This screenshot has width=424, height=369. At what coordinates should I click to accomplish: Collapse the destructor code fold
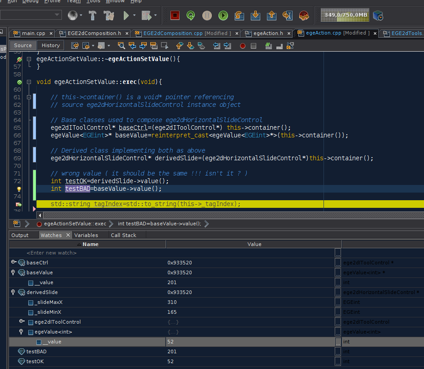(x=29, y=59)
